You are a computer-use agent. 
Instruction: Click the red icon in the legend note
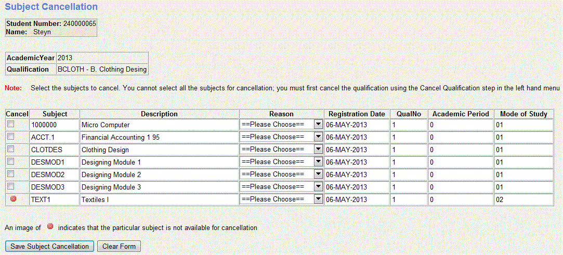click(50, 227)
